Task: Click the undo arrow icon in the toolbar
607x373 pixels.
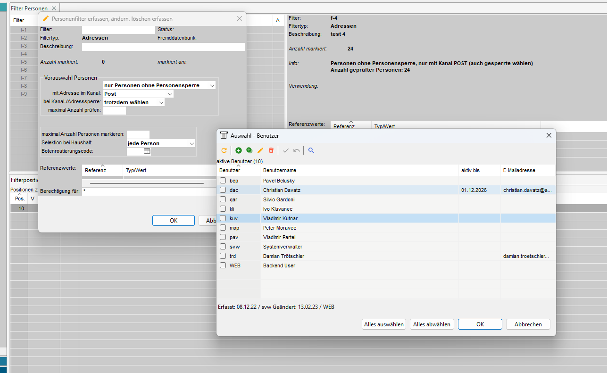Action: pos(296,150)
